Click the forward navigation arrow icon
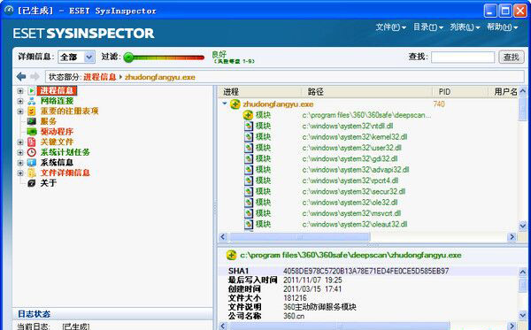The image size is (531, 330). click(x=35, y=76)
